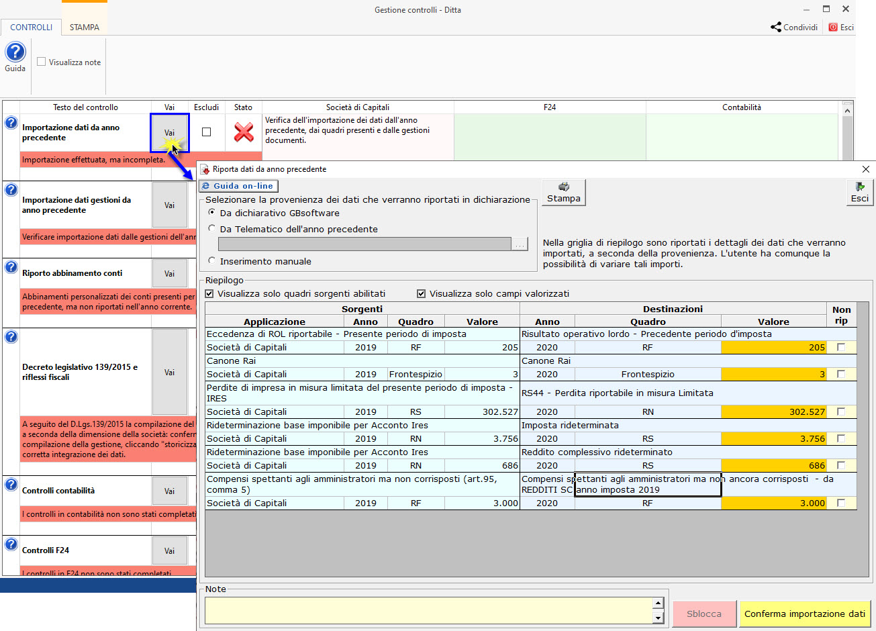
Task: Select Da dichiarativo GBsoftware radio option
Action: 212,212
